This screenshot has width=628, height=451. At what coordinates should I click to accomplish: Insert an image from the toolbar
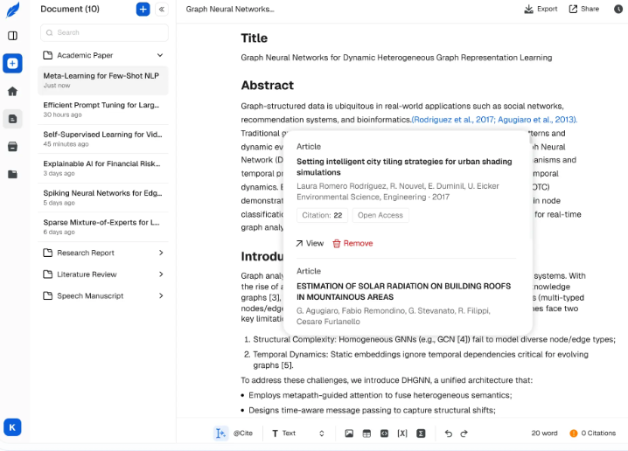pyautogui.click(x=349, y=434)
